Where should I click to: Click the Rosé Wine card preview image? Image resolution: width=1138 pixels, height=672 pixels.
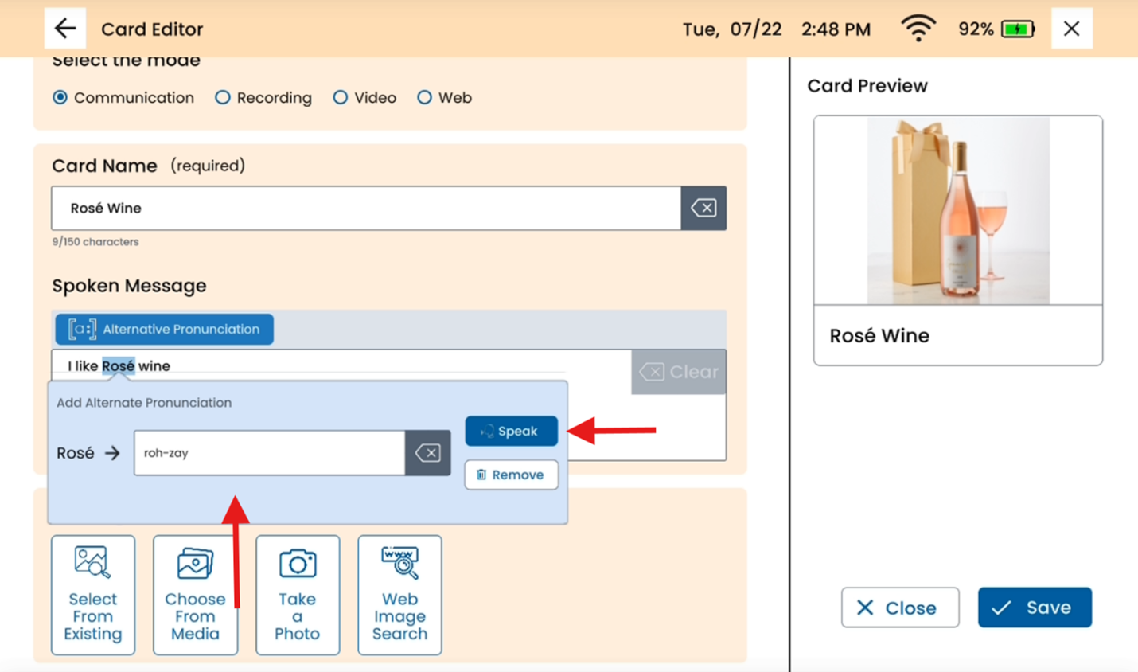957,210
